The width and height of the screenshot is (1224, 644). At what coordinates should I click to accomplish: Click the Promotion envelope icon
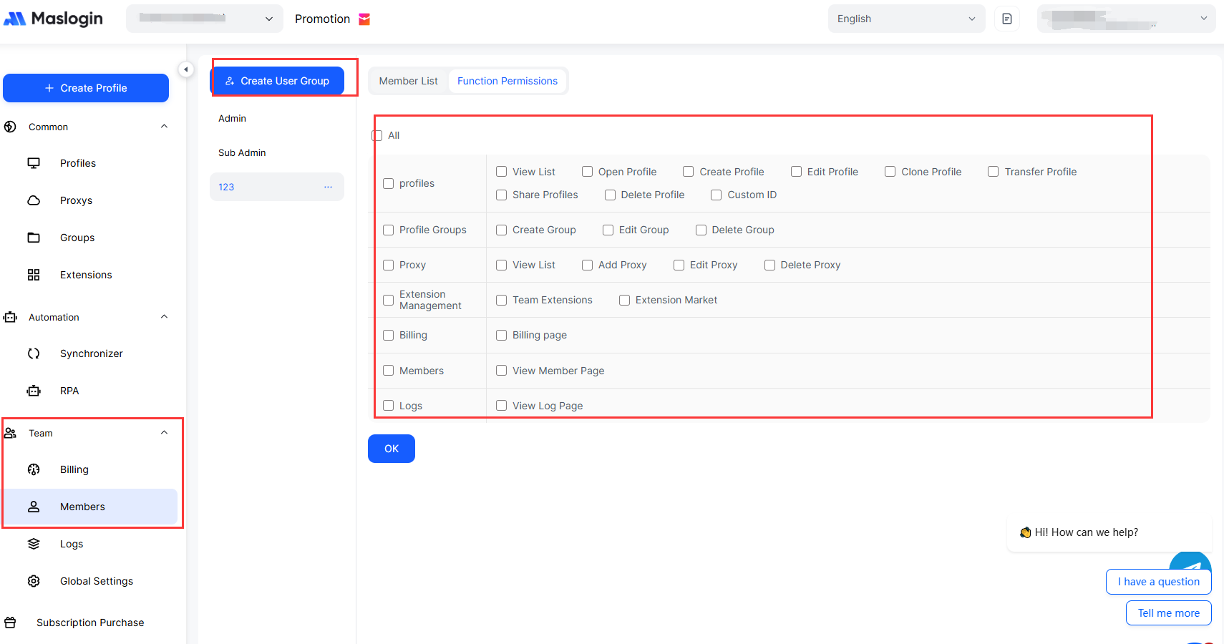tap(364, 19)
